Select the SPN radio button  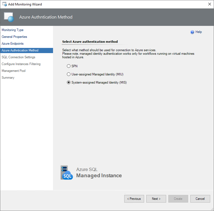(69, 66)
